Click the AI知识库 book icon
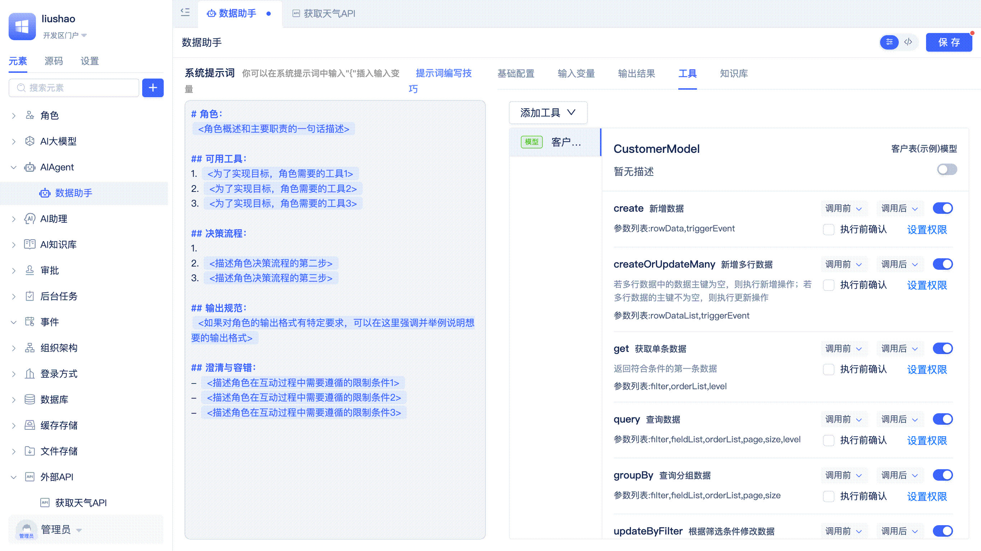Viewport: 981px width, 551px height. click(30, 244)
